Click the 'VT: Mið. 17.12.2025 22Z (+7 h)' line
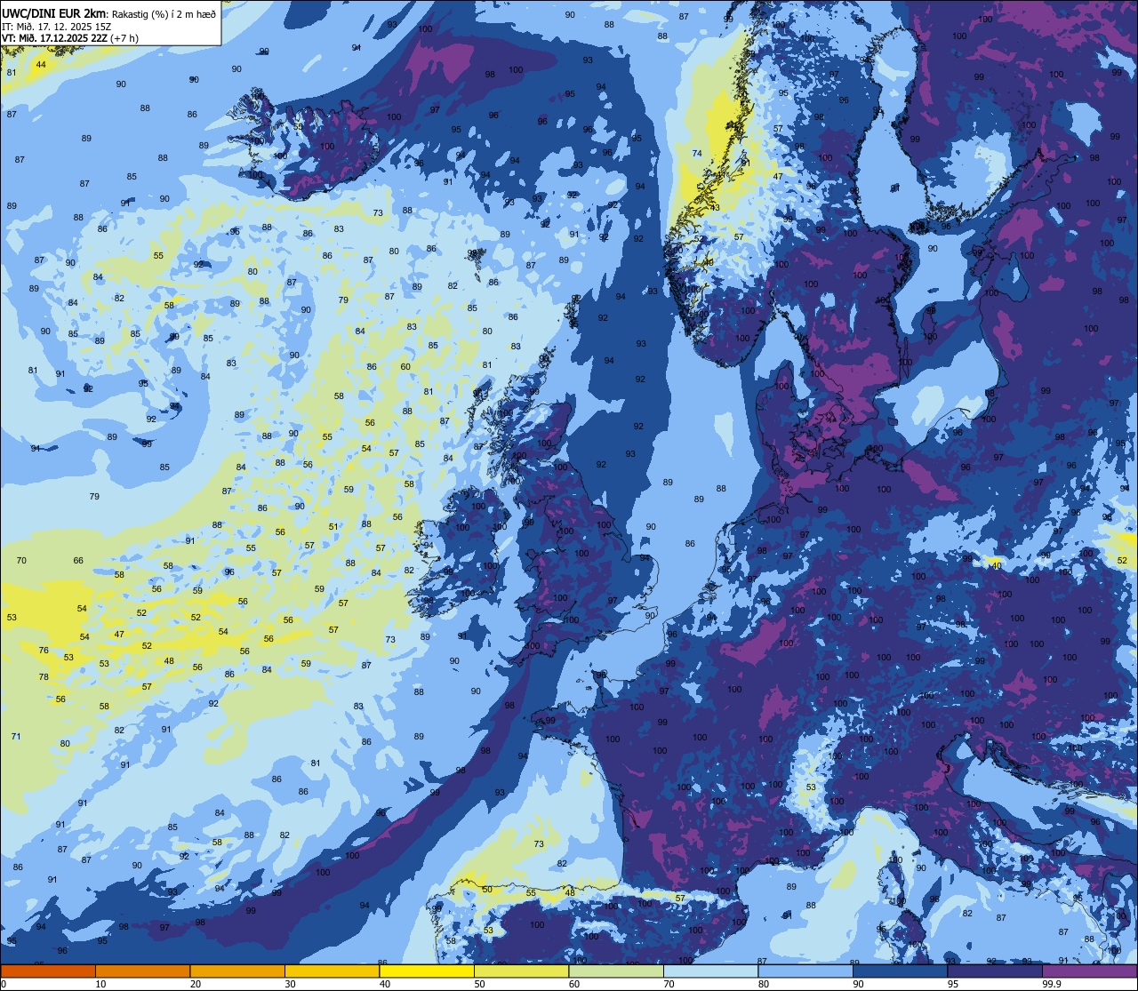The image size is (1138, 991). [x=70, y=37]
